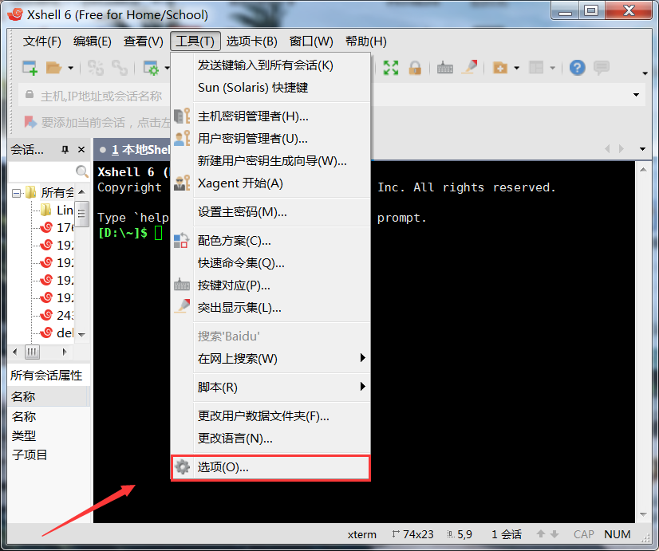Click the layout panes toolbar icon
This screenshot has width=659, height=551.
click(x=536, y=68)
